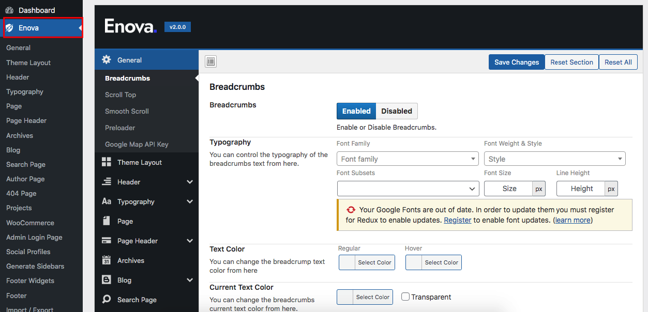The image size is (648, 312).
Task: Open the Font family dropdown
Action: click(x=408, y=159)
